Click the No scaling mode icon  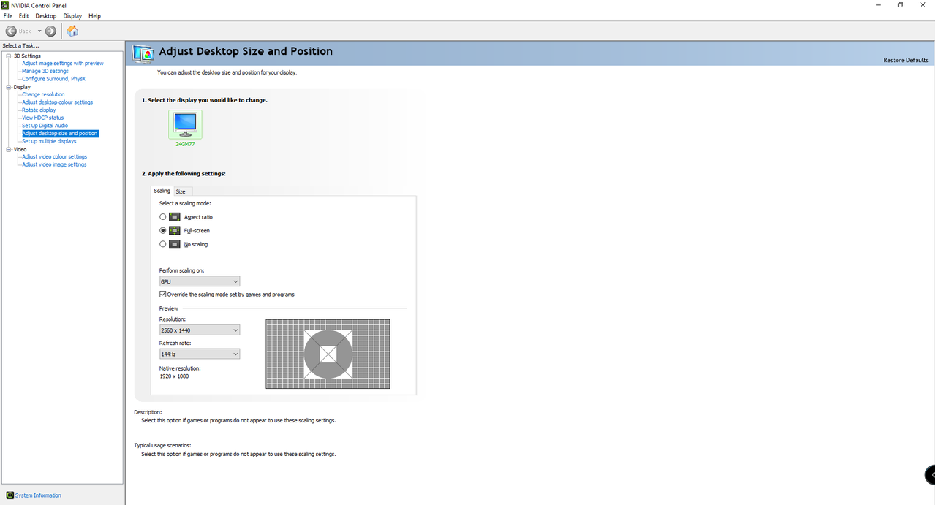click(x=175, y=244)
